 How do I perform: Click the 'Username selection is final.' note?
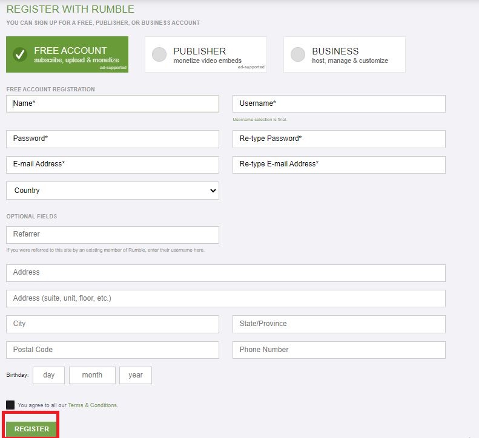(x=260, y=119)
